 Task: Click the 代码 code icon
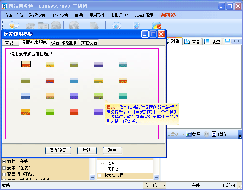pos(214,134)
